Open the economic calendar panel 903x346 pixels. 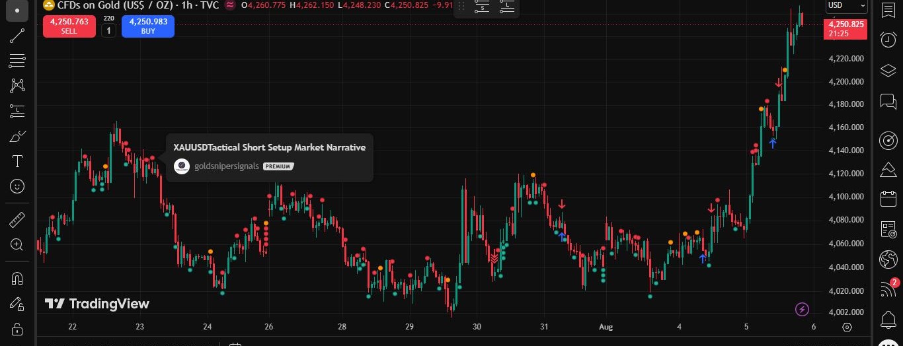(888, 198)
